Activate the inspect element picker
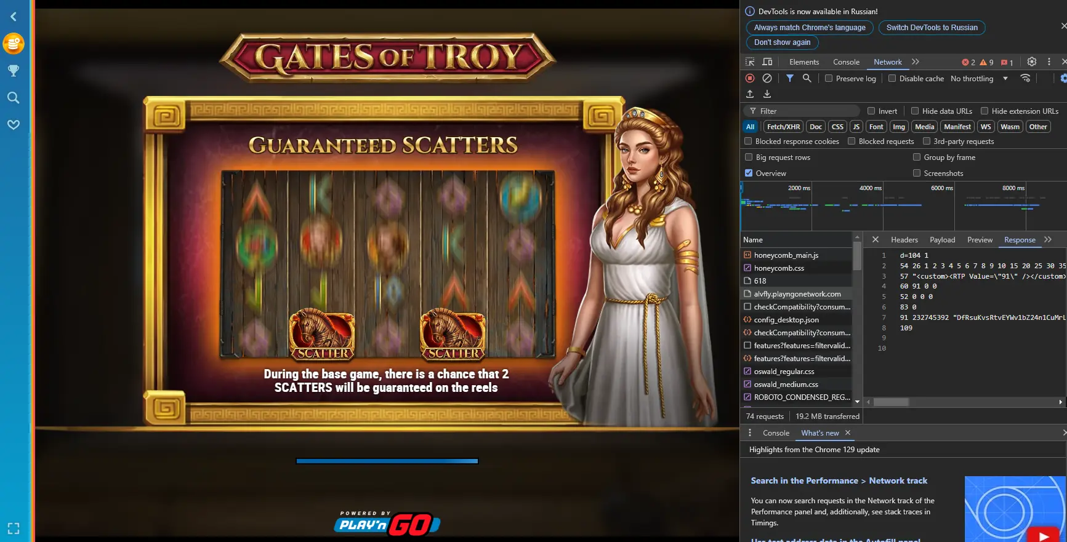The image size is (1067, 542). click(750, 62)
